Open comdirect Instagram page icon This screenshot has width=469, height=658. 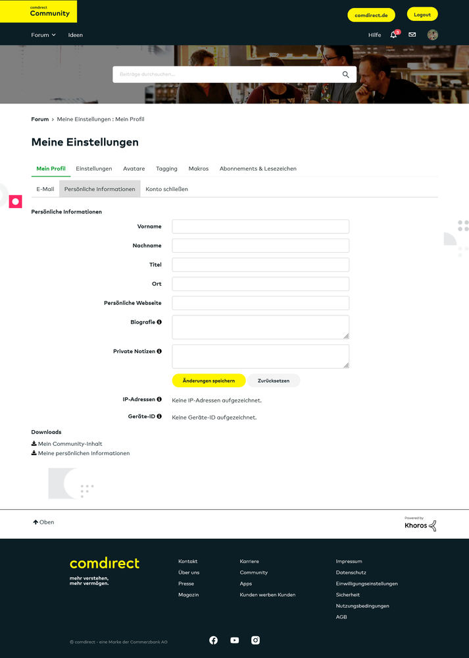pyautogui.click(x=256, y=640)
